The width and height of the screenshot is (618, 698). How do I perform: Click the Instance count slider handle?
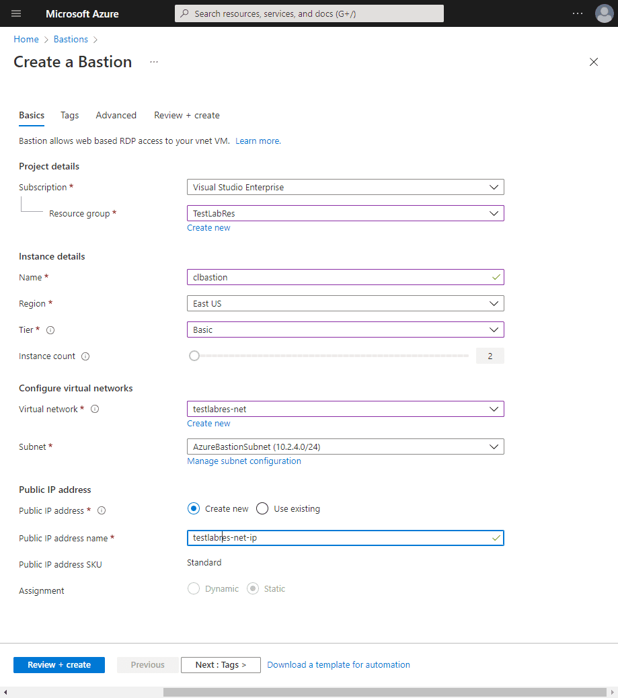194,356
